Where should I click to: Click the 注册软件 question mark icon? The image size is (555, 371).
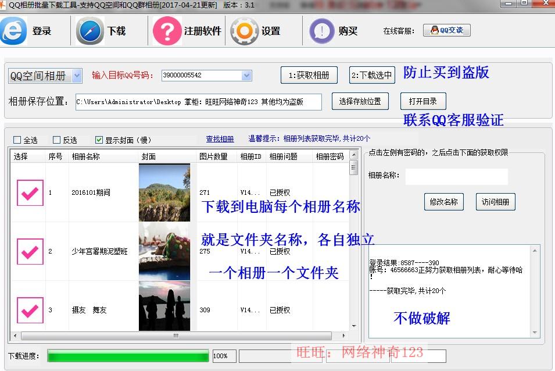coord(167,31)
